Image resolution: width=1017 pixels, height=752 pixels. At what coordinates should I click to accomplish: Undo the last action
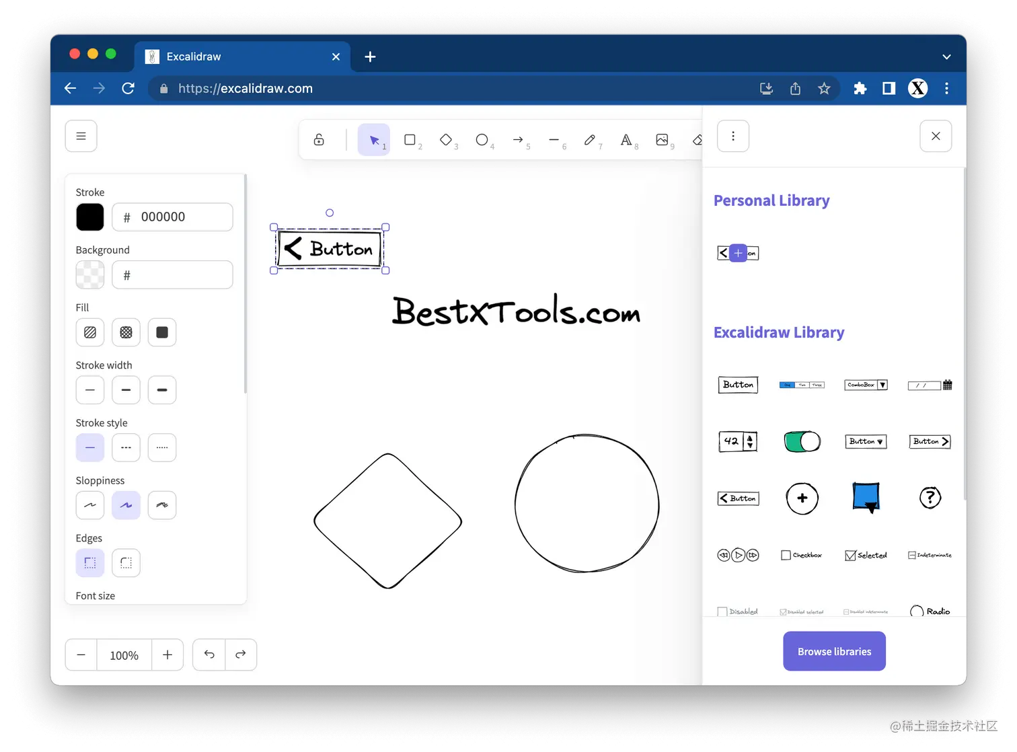209,654
